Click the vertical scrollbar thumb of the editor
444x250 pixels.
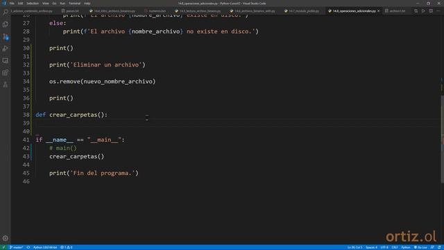442,139
